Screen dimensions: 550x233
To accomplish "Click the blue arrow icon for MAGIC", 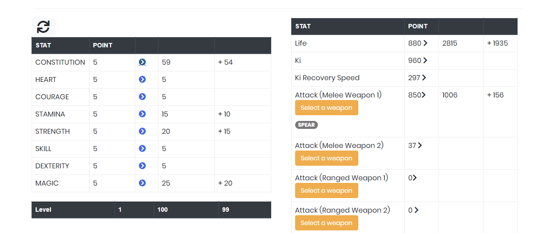I will [142, 183].
